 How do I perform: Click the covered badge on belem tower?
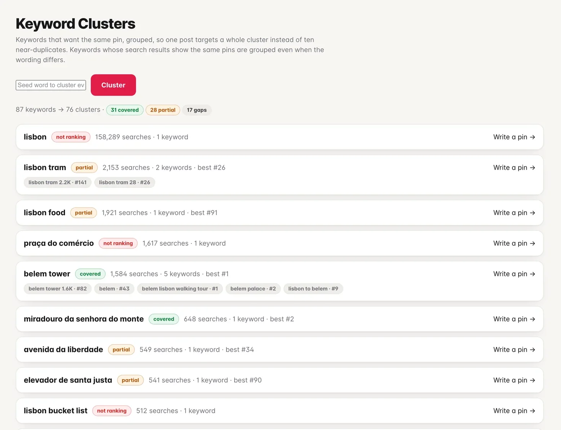(90, 274)
